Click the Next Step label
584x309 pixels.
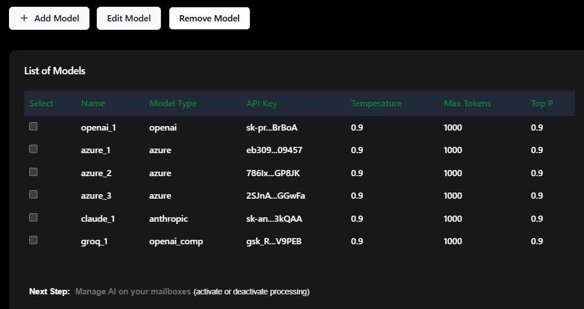tap(50, 292)
